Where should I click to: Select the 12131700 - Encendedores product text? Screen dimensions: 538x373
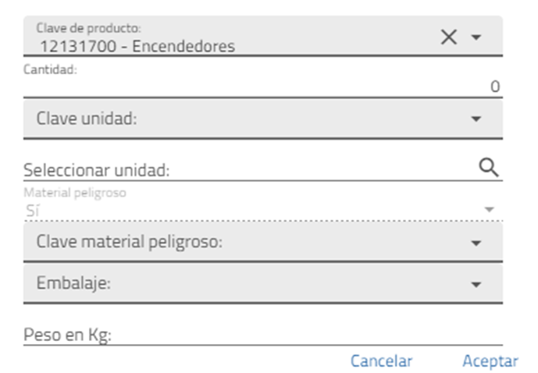(137, 46)
